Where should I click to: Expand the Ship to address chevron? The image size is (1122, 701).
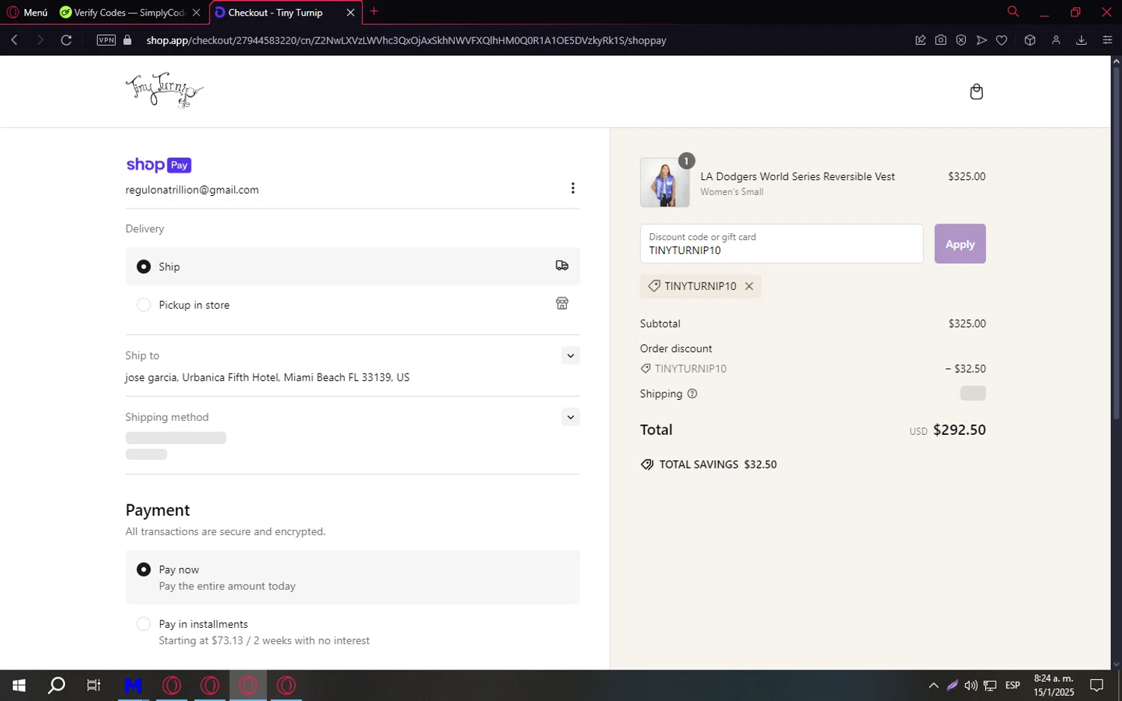(x=571, y=356)
